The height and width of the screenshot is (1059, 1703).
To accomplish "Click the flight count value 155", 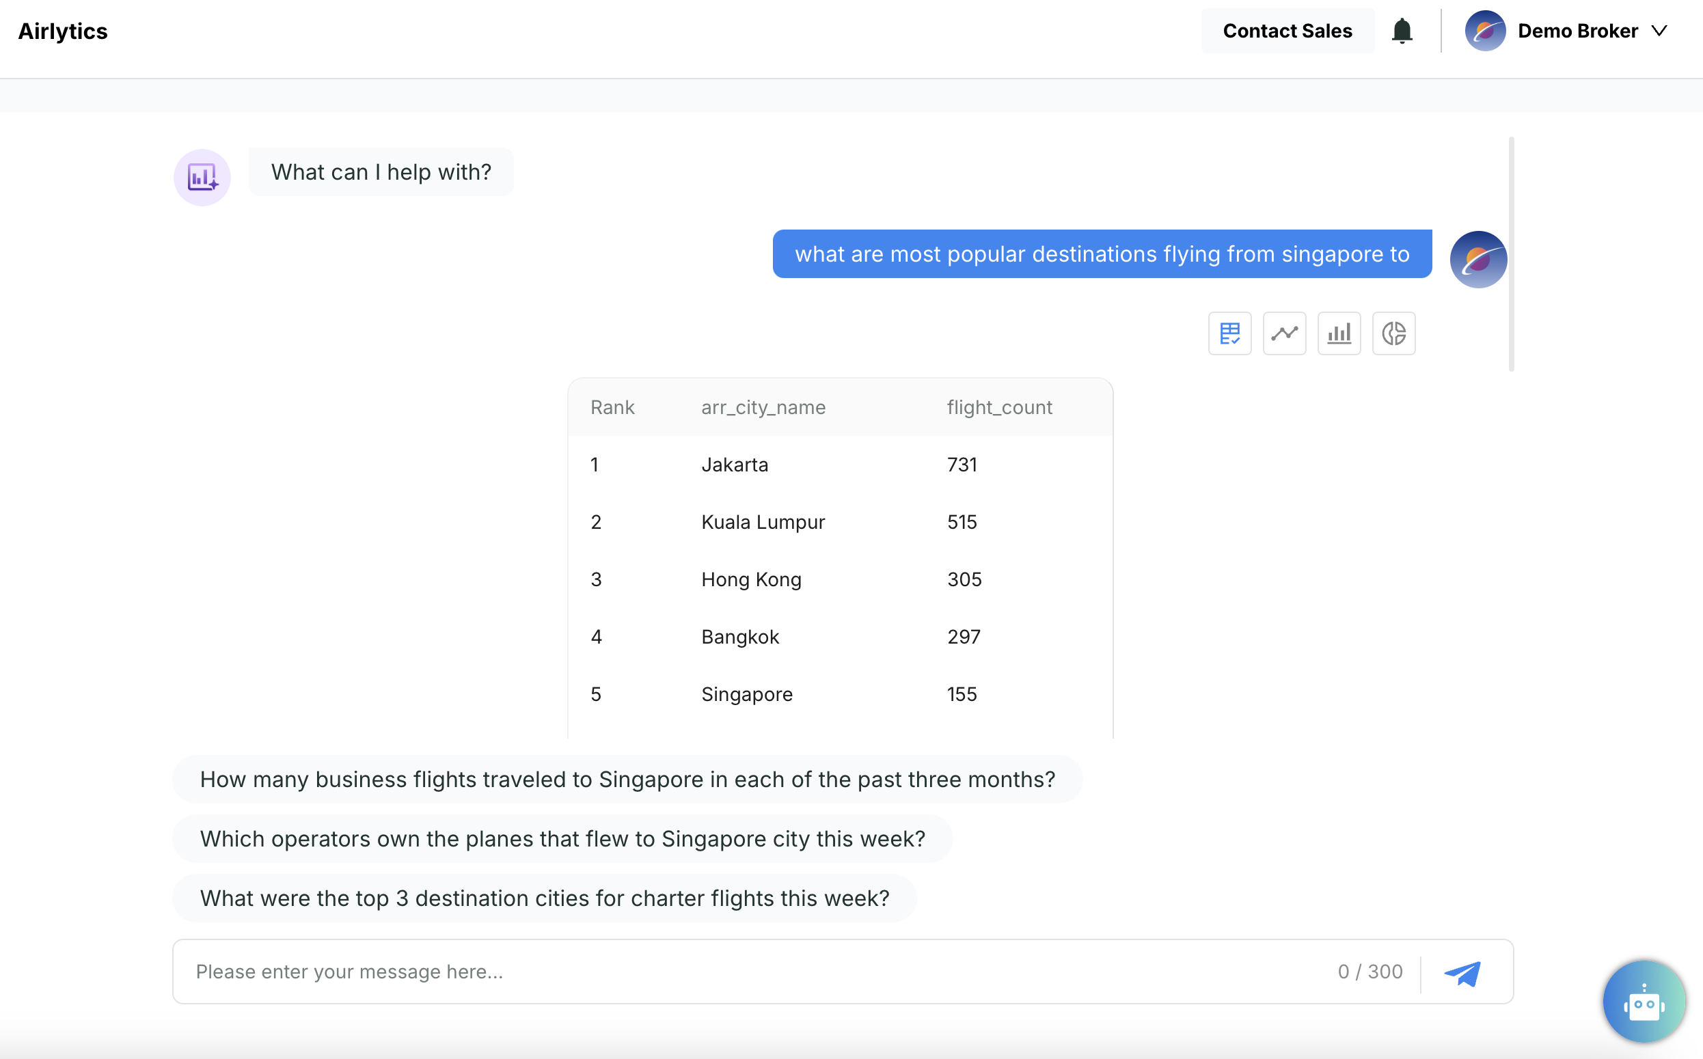I will (962, 695).
